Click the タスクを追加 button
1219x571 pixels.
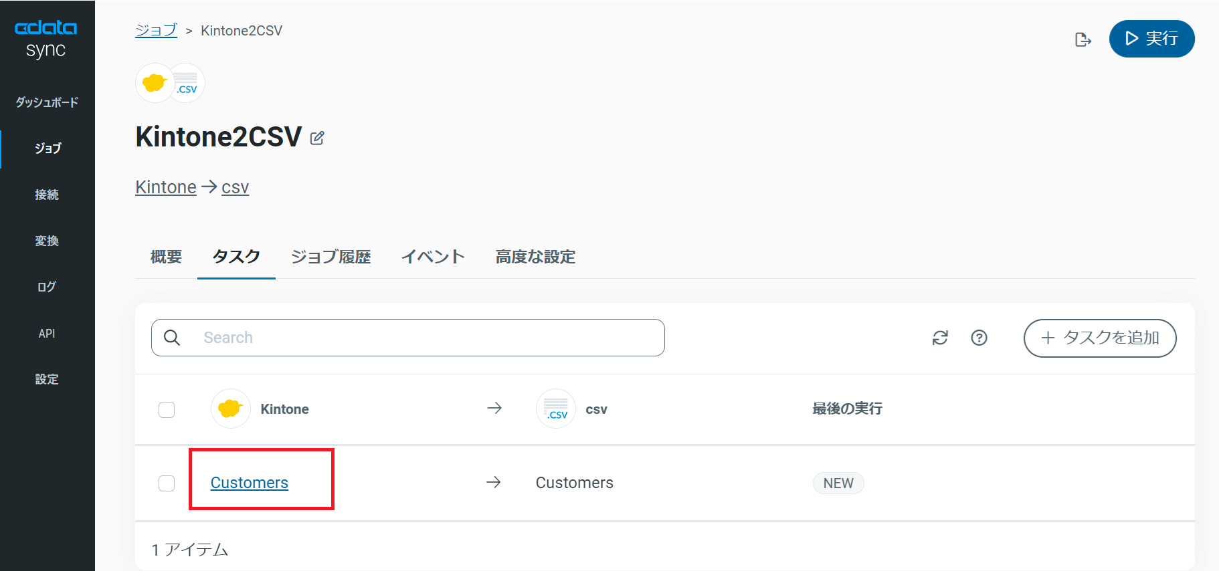click(1099, 338)
